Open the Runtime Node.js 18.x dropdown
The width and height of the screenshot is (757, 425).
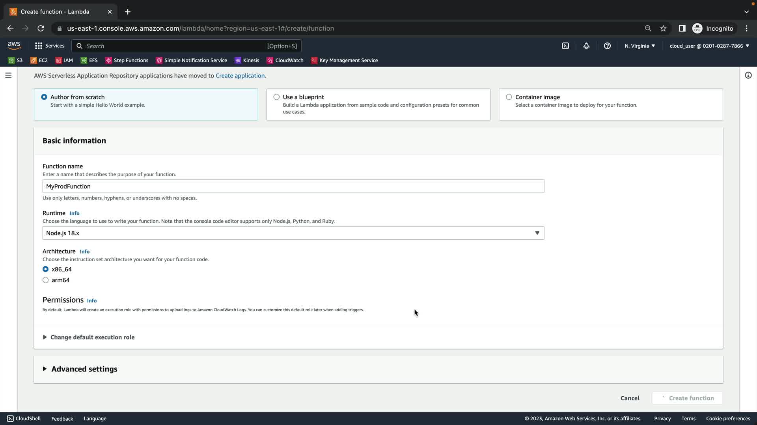(x=293, y=233)
